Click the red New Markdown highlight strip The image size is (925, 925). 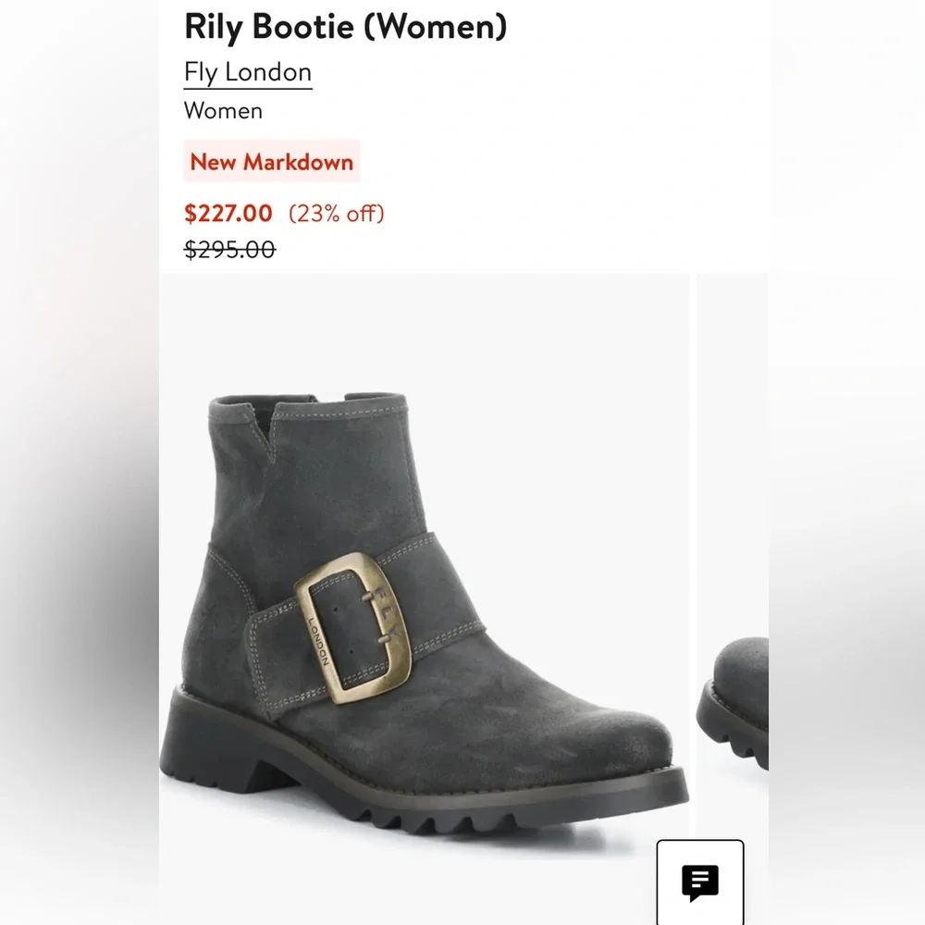tap(271, 162)
